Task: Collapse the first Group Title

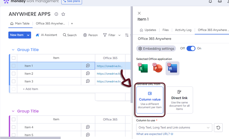Action: [x=13, y=50]
